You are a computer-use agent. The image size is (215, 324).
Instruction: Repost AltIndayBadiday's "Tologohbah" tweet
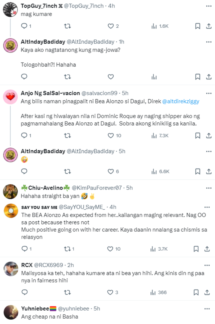pyautogui.click(x=67, y=77)
